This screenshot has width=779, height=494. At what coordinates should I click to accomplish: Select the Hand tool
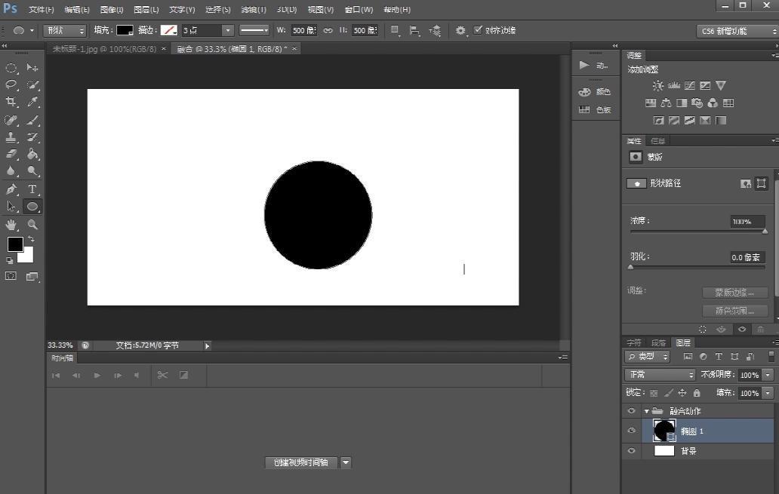(x=11, y=225)
